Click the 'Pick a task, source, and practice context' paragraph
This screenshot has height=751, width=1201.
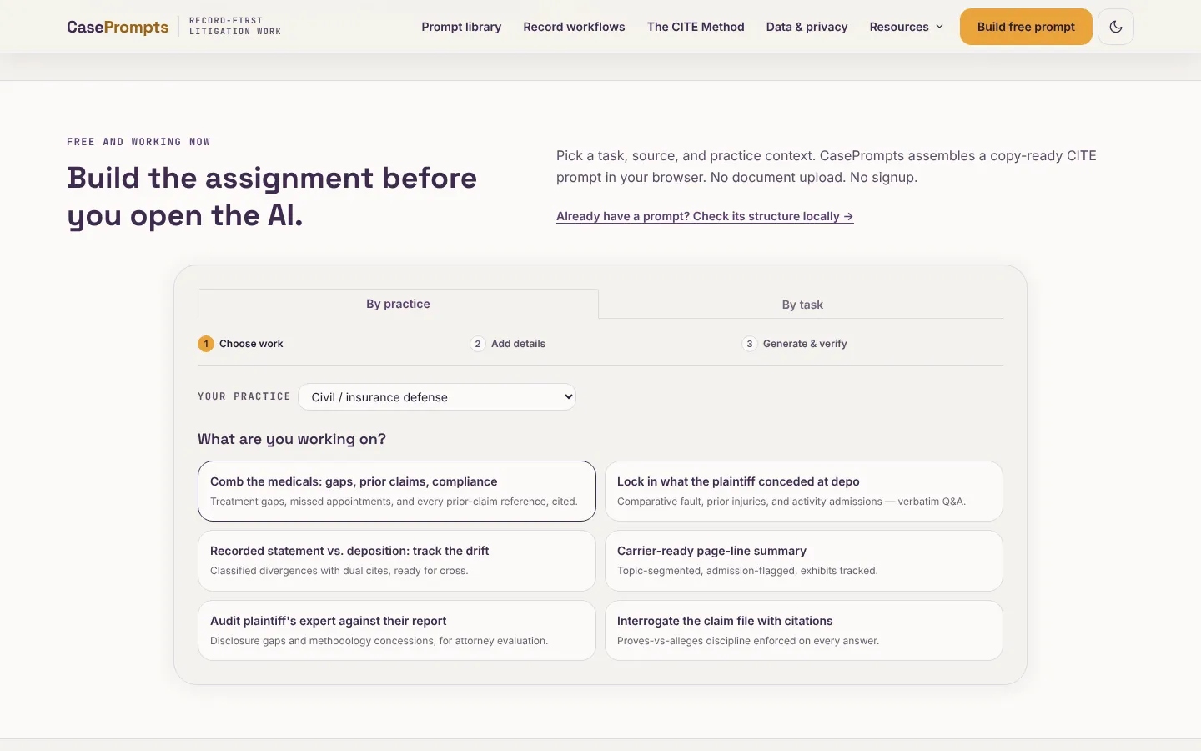coord(827,166)
